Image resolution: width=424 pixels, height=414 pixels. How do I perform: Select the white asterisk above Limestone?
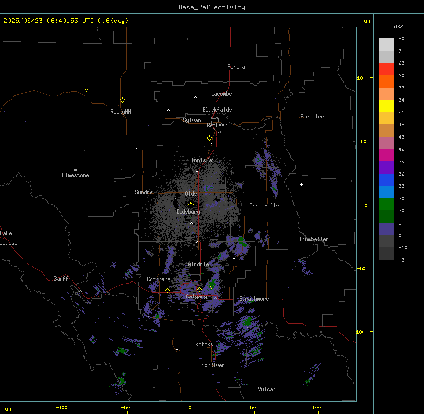(x=75, y=170)
